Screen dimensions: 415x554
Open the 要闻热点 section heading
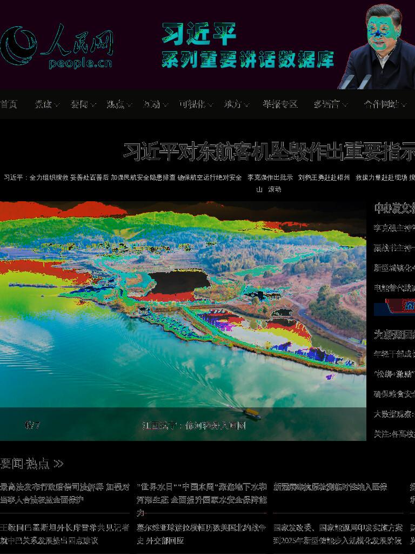click(x=25, y=464)
